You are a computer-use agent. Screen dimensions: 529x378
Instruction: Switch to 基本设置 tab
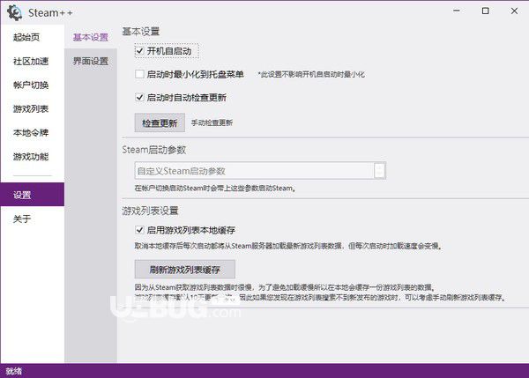coord(91,37)
